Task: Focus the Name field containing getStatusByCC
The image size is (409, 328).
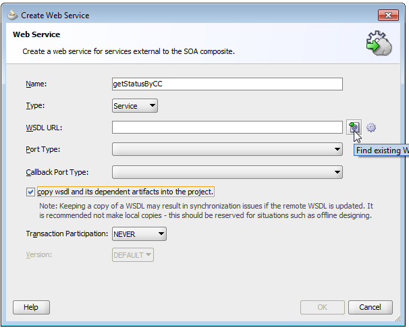Action: pos(227,84)
